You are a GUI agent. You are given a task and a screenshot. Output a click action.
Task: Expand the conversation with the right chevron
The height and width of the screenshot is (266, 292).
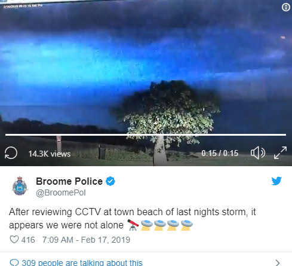click(278, 263)
